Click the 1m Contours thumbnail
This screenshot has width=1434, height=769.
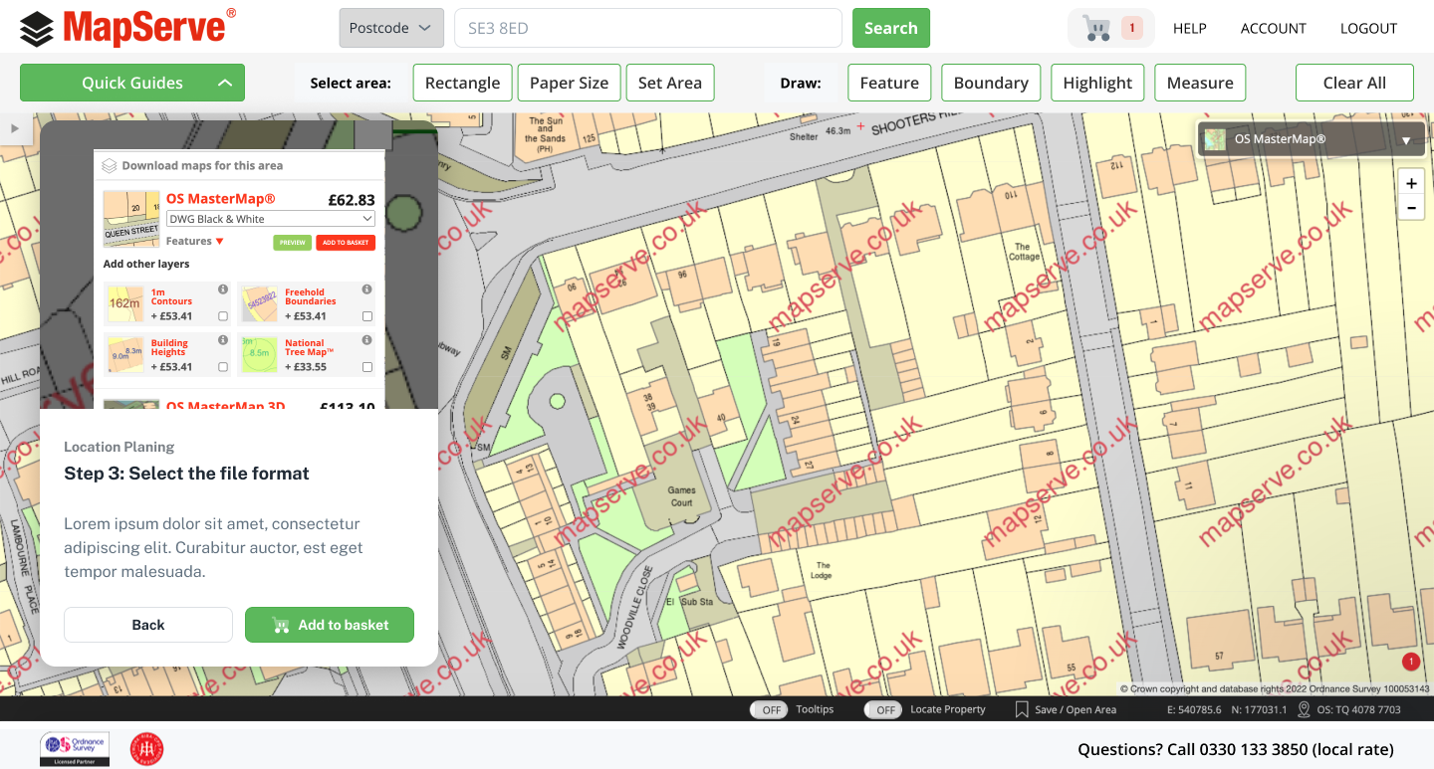[125, 302]
